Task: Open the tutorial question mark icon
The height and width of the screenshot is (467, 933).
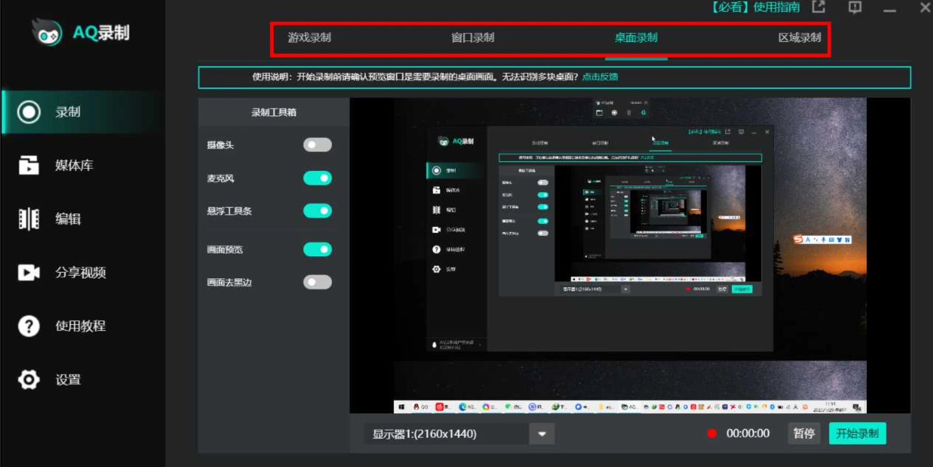Action: (x=29, y=326)
